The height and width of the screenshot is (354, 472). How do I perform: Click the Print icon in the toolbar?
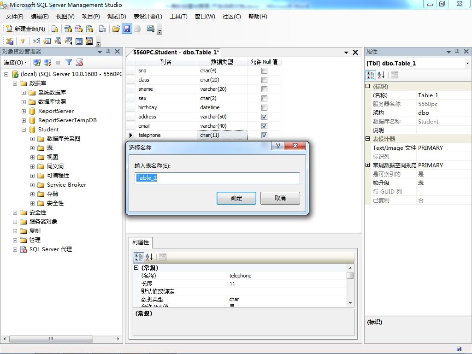137,29
